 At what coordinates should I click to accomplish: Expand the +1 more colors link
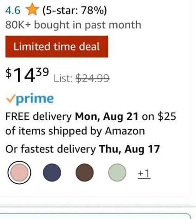[x=144, y=174]
